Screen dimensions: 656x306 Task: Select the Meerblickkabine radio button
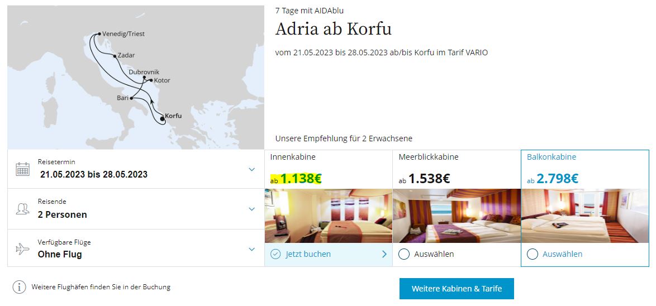pyautogui.click(x=404, y=254)
